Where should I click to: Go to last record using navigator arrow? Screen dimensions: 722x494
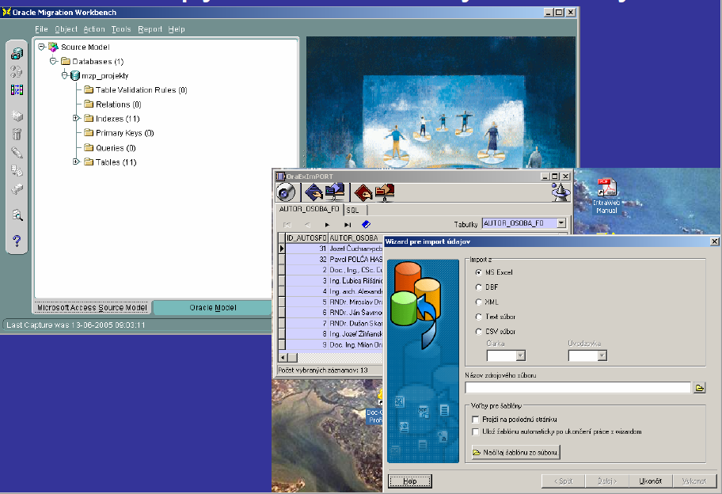[x=348, y=225]
